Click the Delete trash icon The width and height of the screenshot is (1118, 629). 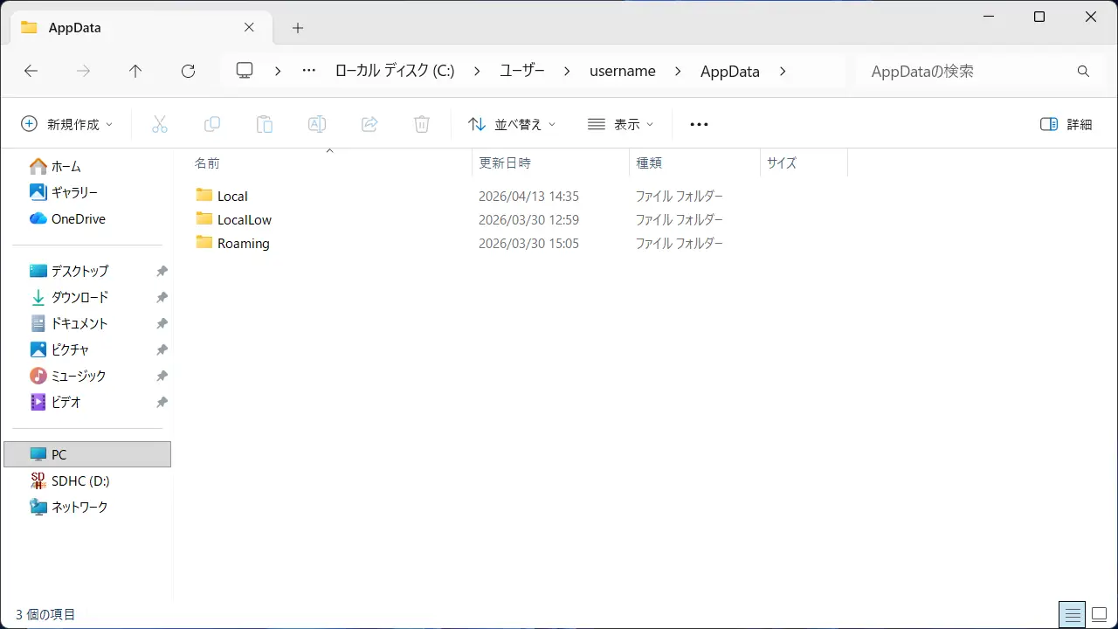(x=422, y=124)
